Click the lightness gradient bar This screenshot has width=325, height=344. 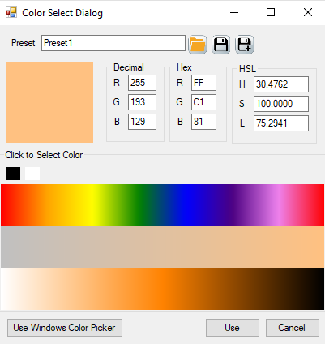(x=162, y=289)
